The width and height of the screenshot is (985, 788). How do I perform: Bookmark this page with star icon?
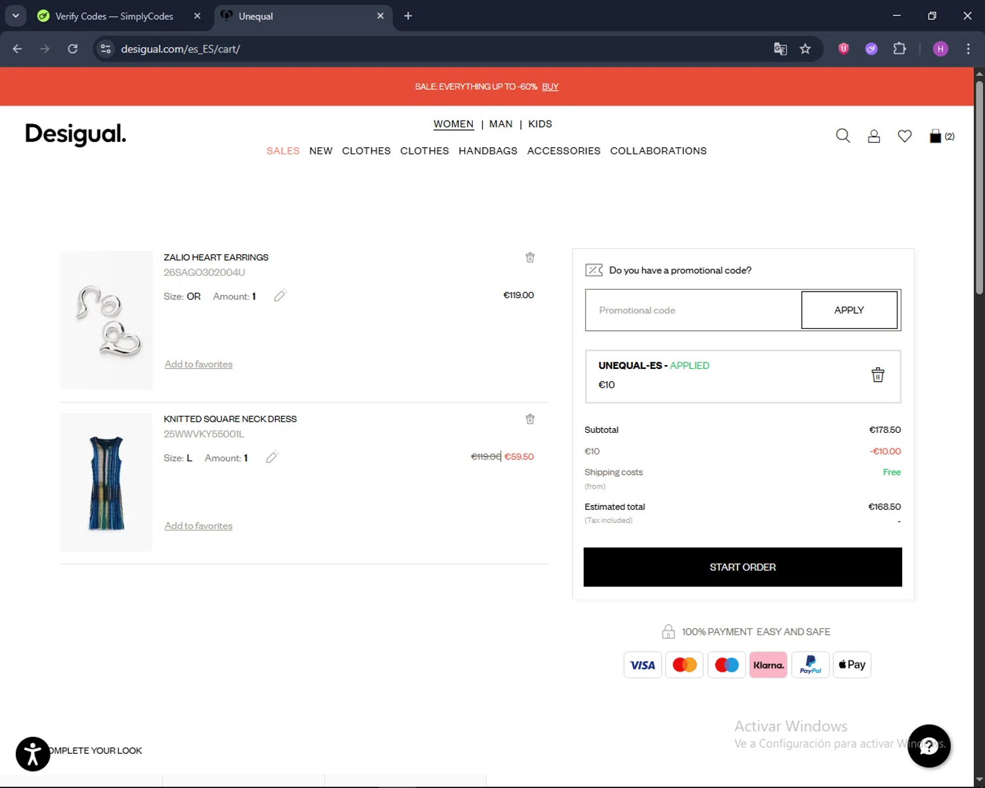tap(805, 49)
